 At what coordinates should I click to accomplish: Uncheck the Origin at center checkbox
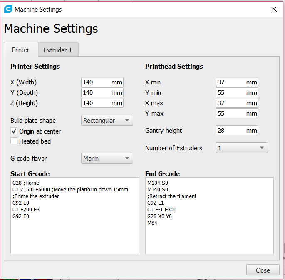(14, 131)
